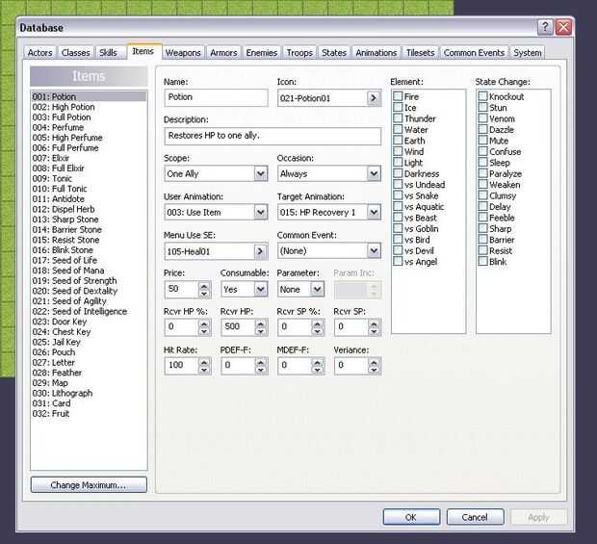Adjust the Rcvr HP value spinner
This screenshot has height=544, width=597.
[261, 327]
